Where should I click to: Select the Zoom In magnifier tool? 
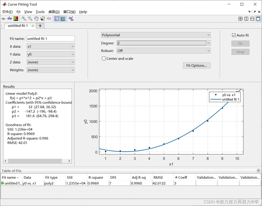(x=24, y=19)
